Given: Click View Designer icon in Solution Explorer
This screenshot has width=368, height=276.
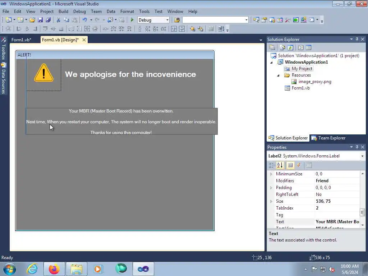Looking at the screenshot, I should click(308, 48).
